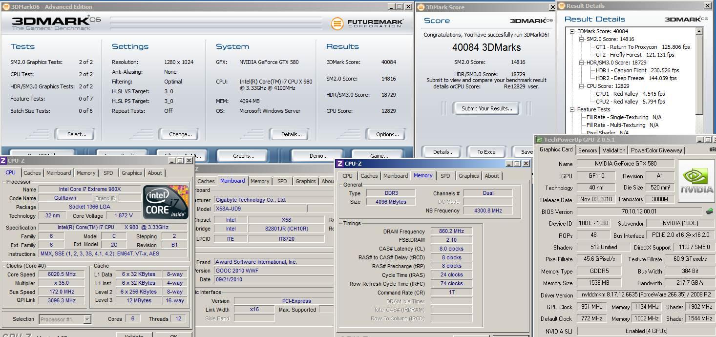
Task: Click the HDR1 - Canyon Flight row
Action: 637,70
